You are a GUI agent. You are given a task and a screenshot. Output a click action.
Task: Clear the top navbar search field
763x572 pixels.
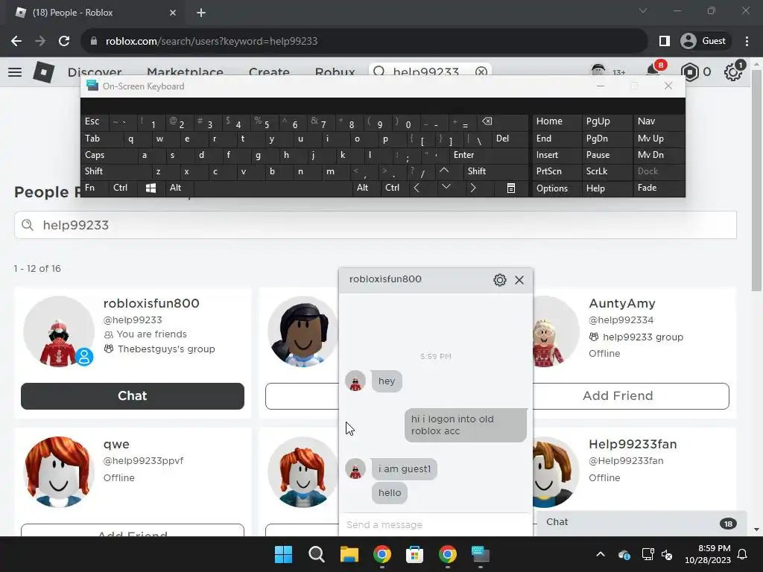click(481, 72)
